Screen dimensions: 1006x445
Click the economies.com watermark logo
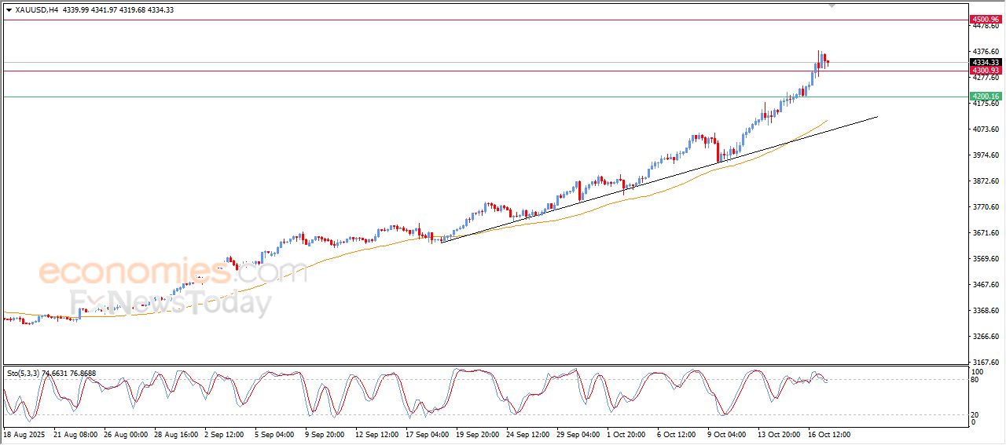(171, 272)
